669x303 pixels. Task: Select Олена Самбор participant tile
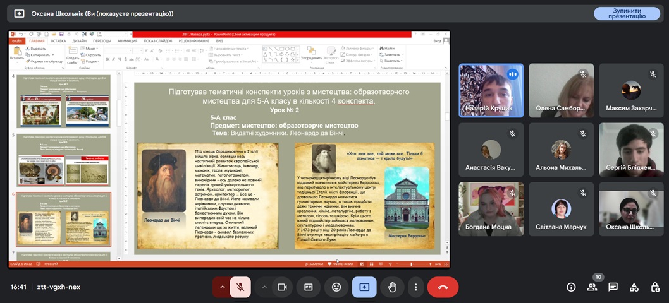click(561, 90)
